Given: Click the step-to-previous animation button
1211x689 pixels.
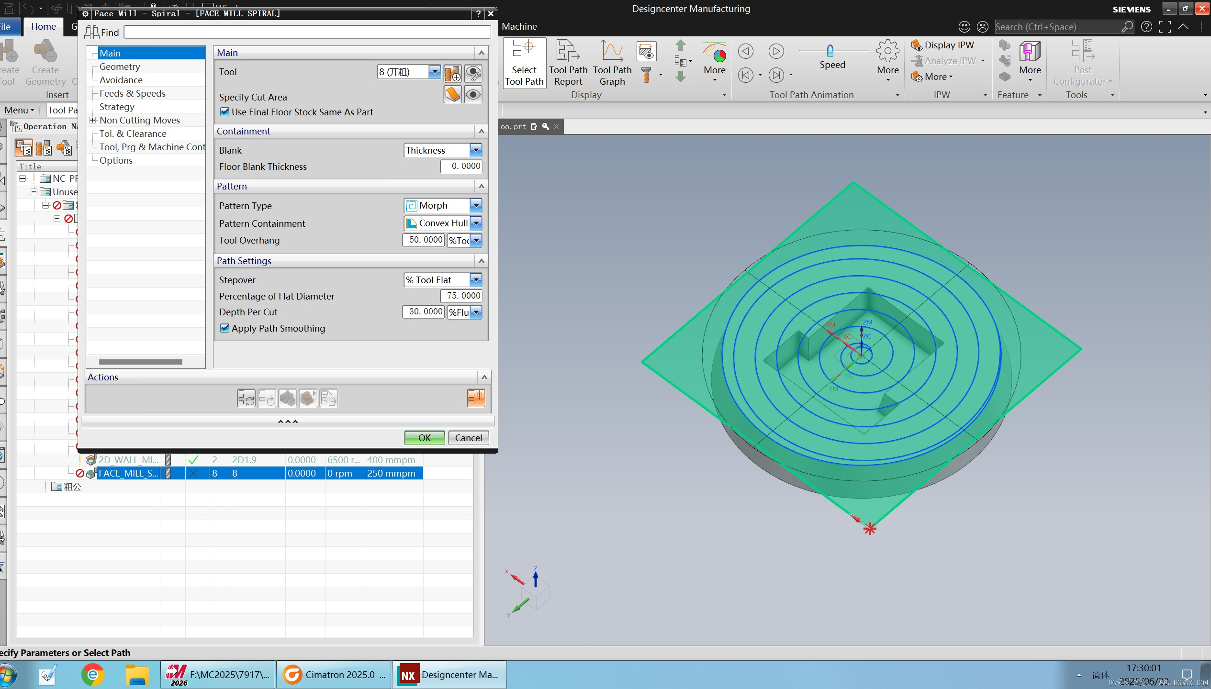Looking at the screenshot, I should [x=745, y=75].
